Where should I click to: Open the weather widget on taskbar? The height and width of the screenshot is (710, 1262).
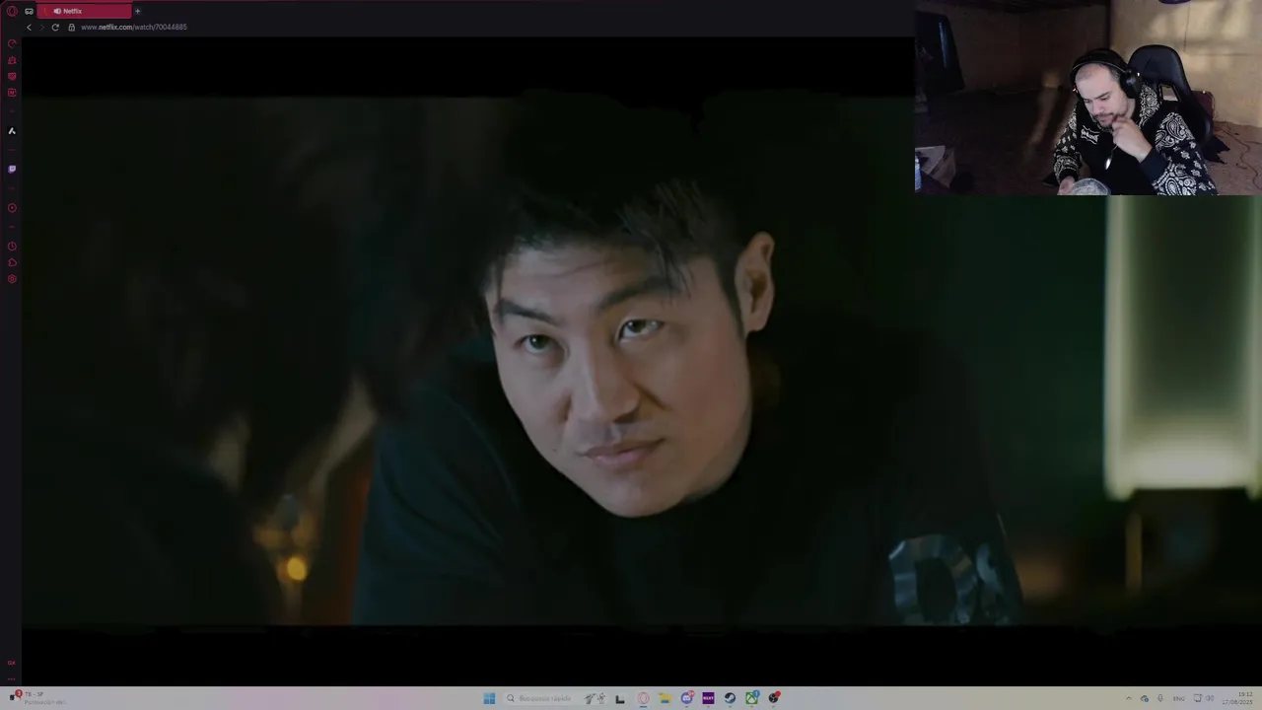tap(37, 698)
